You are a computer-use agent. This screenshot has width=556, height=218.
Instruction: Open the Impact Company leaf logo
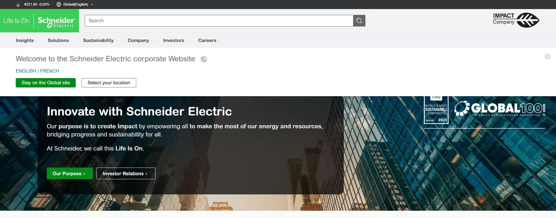click(x=516, y=20)
